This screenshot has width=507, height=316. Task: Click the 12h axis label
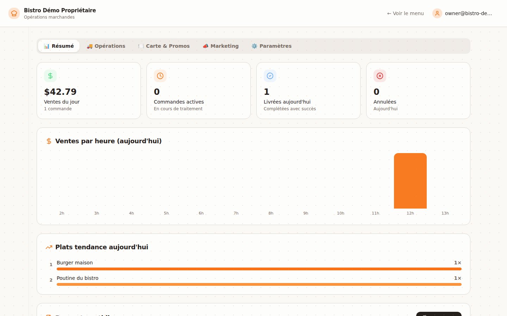(410, 213)
